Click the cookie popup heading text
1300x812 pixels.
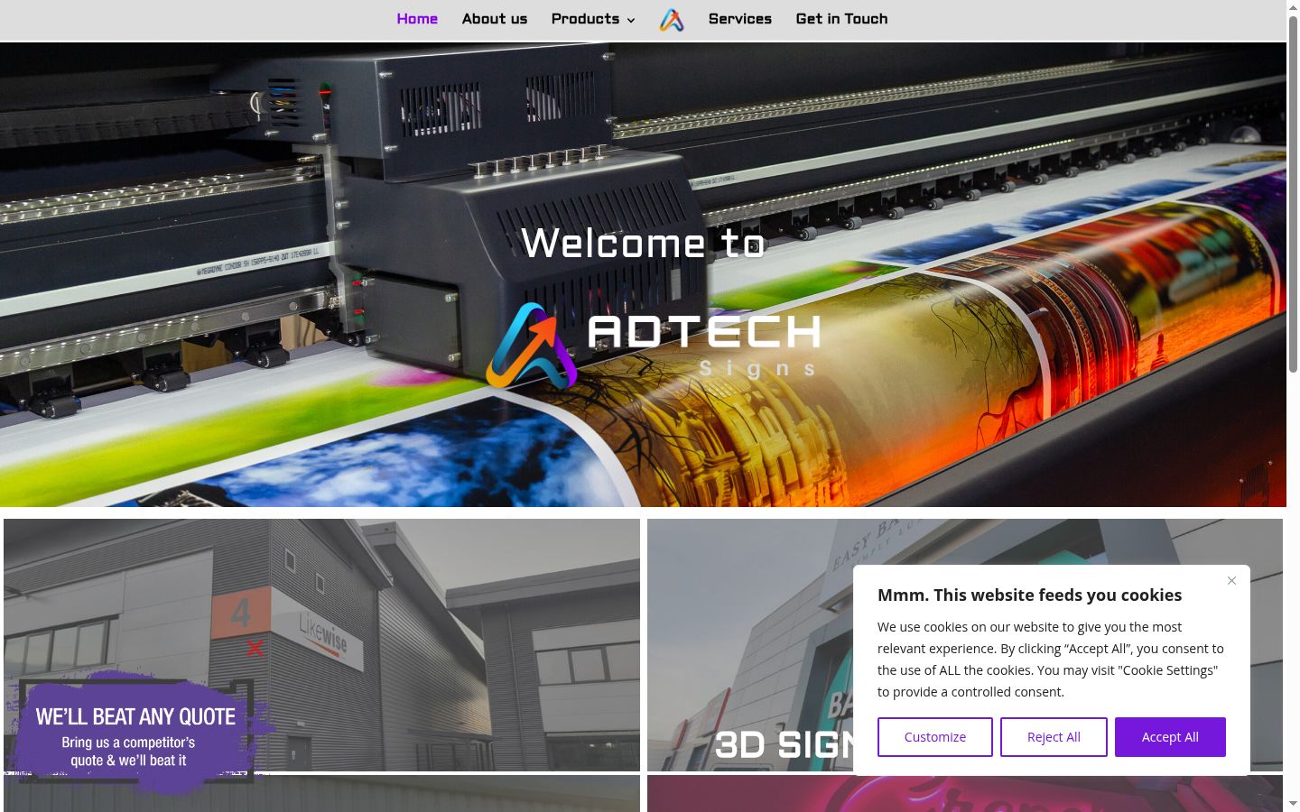(1029, 595)
